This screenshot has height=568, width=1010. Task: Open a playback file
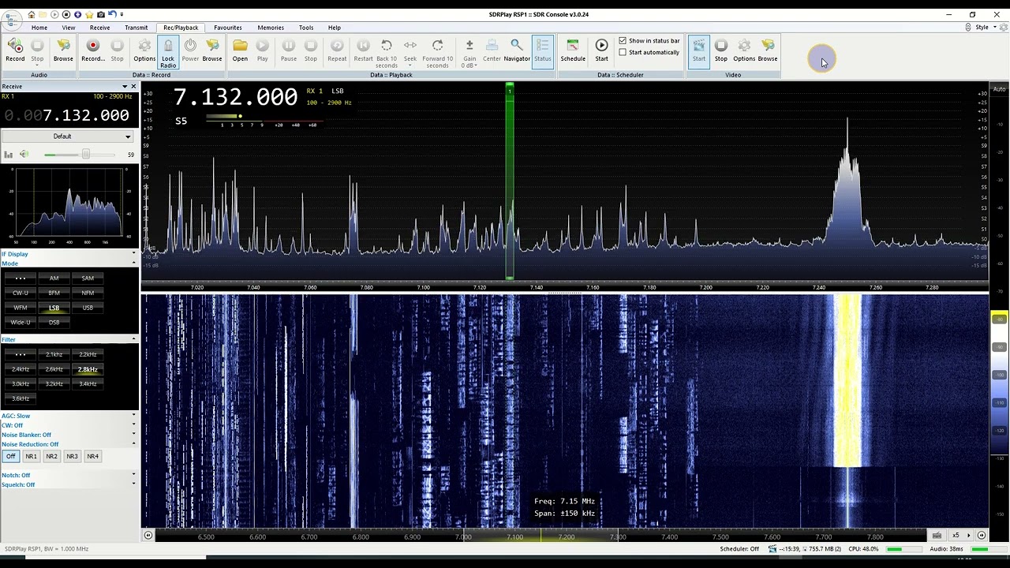(240, 50)
